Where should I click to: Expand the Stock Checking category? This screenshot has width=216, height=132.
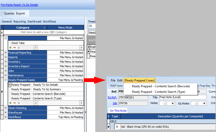click(6, 108)
